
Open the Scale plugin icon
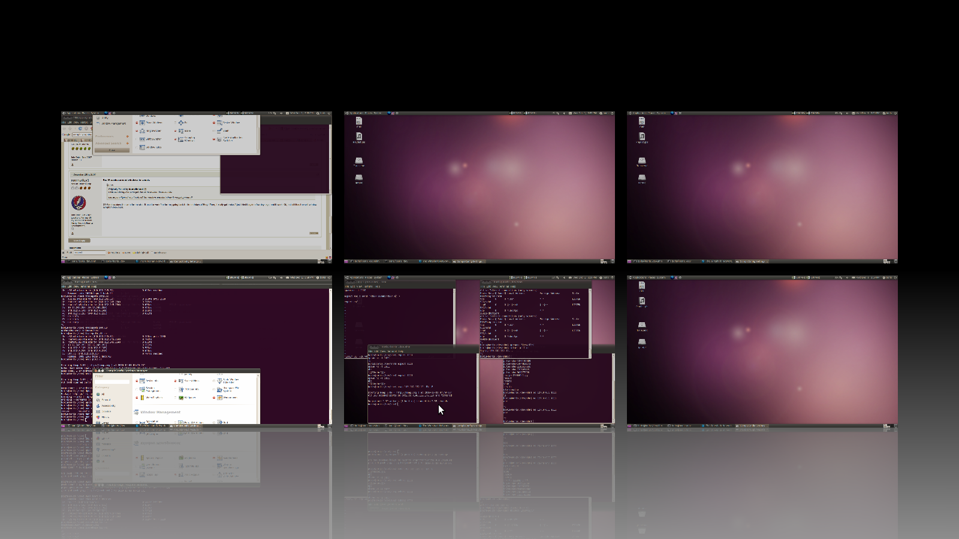(x=181, y=131)
